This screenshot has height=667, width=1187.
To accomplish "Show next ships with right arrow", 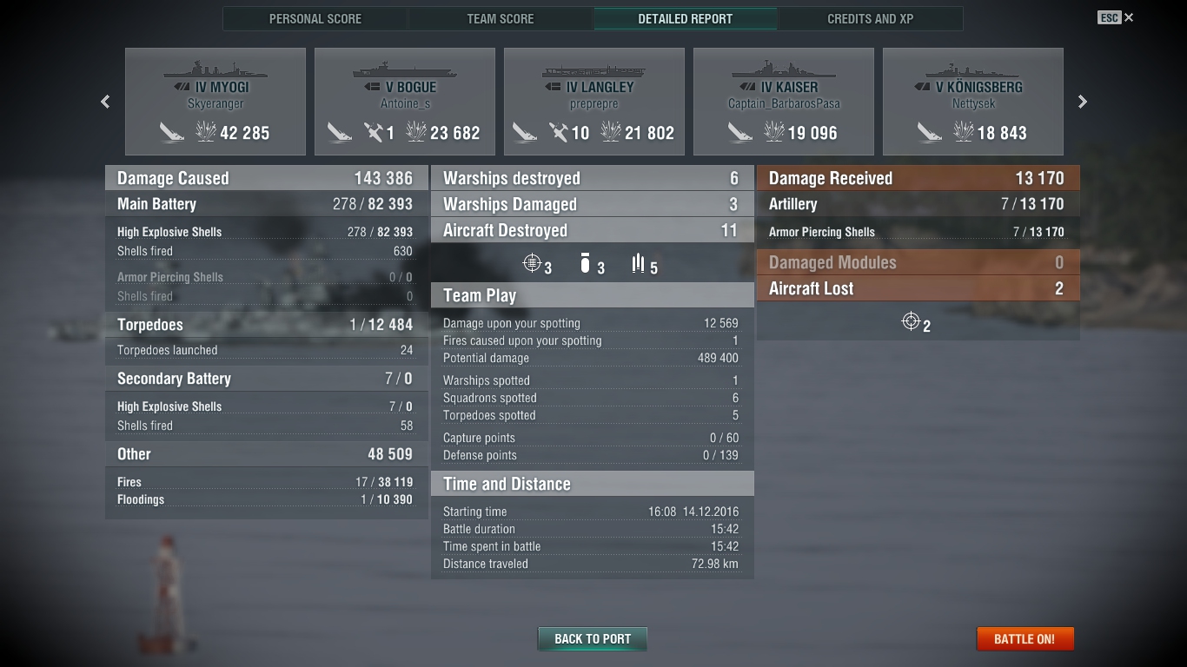I will click(1083, 102).
